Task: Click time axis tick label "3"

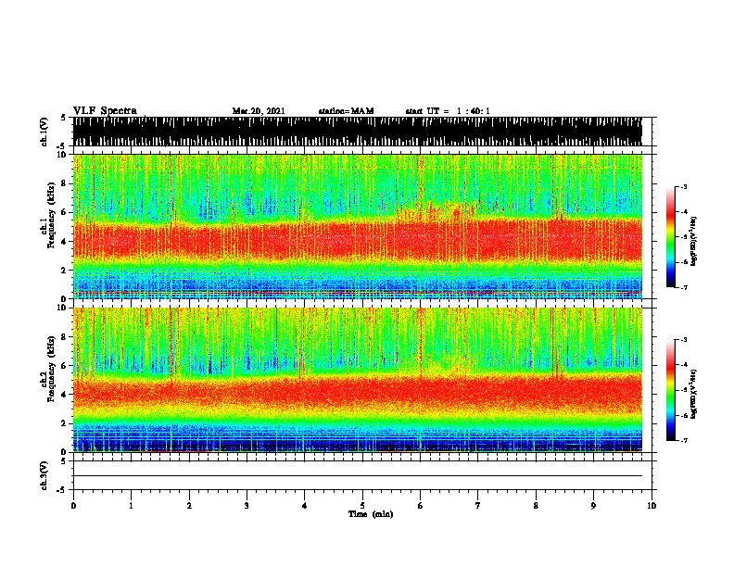Action: click(247, 506)
